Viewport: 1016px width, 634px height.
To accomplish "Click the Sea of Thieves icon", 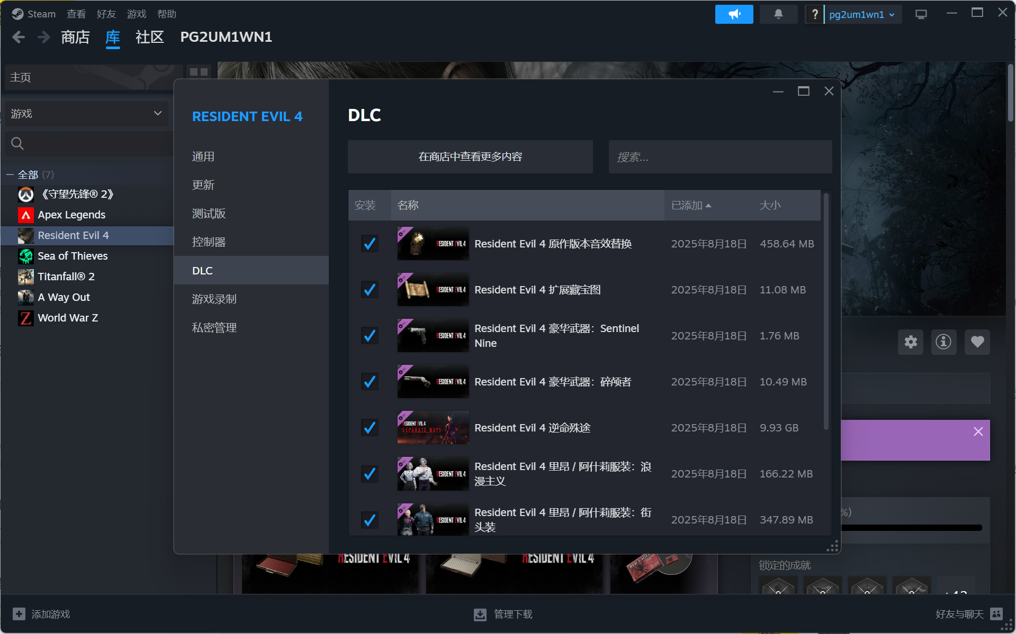I will tap(25, 256).
